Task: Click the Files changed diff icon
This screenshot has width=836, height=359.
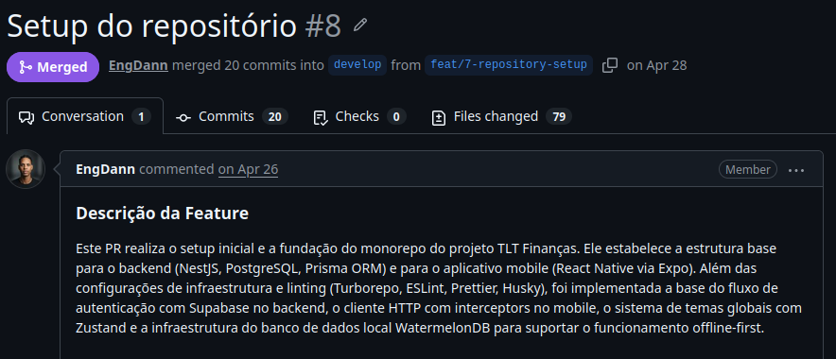Action: click(438, 117)
